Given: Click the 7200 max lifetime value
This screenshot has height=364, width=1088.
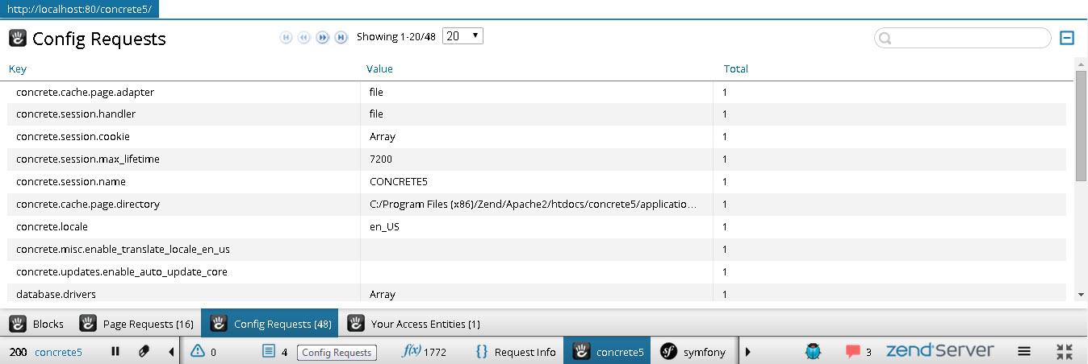Looking at the screenshot, I should coord(382,159).
